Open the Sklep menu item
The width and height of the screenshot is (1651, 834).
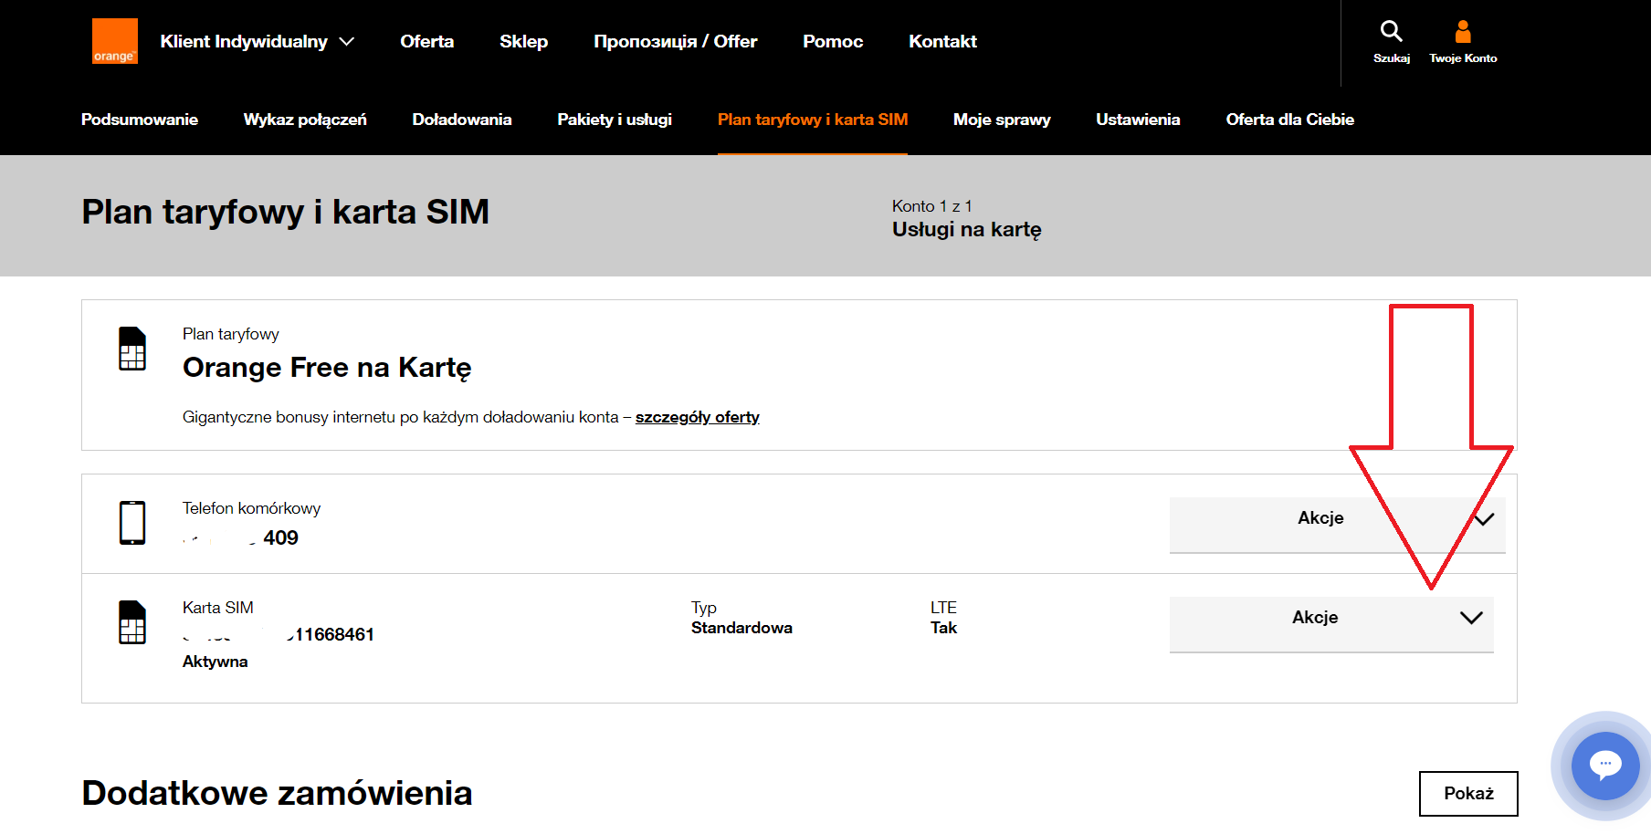pos(523,42)
